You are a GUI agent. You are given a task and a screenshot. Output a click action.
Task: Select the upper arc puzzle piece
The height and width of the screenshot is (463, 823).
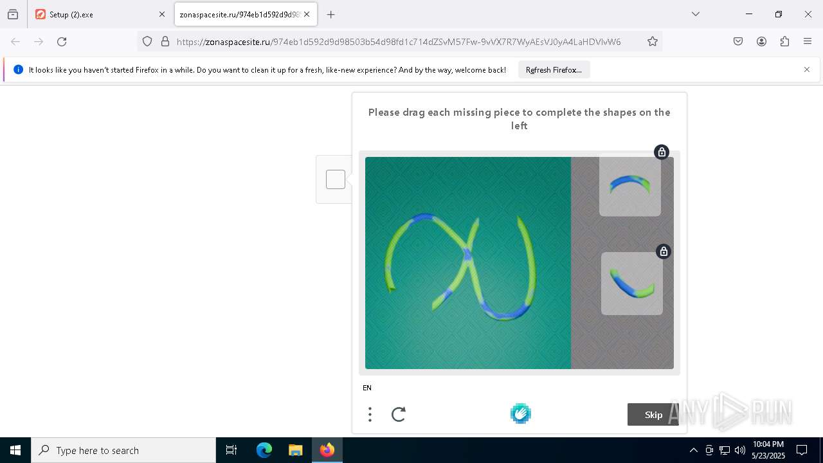[x=630, y=186]
